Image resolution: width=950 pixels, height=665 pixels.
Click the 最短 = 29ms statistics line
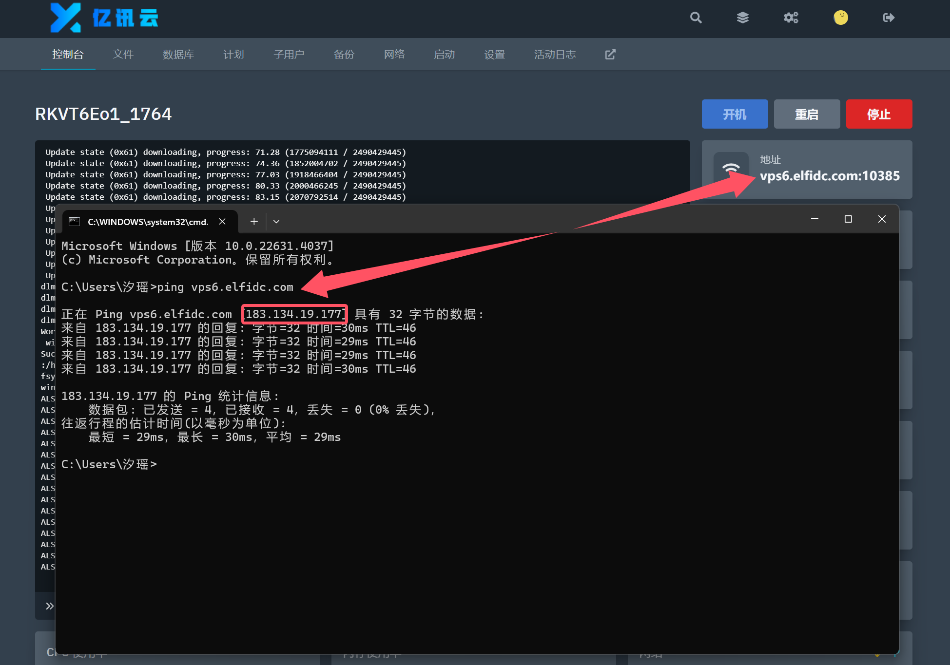214,437
